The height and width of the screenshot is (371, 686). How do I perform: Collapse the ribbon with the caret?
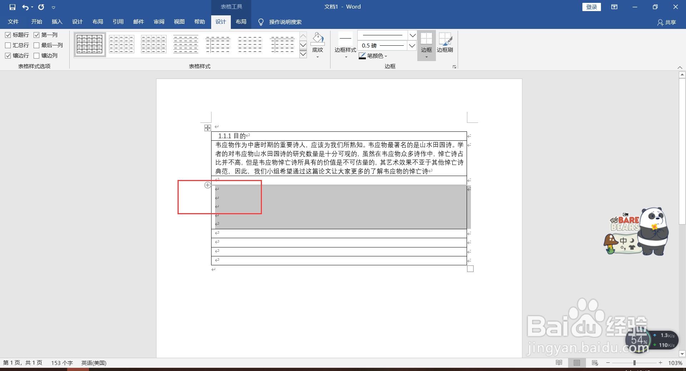point(680,67)
